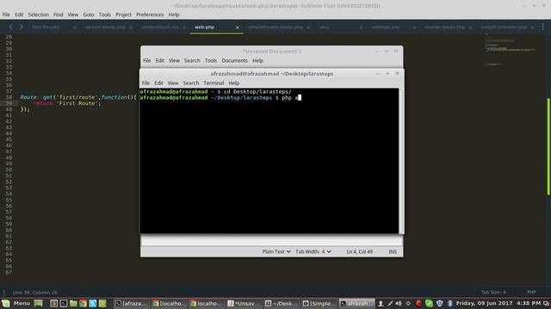Launch the terminal from the panel launcher
The height and width of the screenshot is (309, 551).
point(63,303)
